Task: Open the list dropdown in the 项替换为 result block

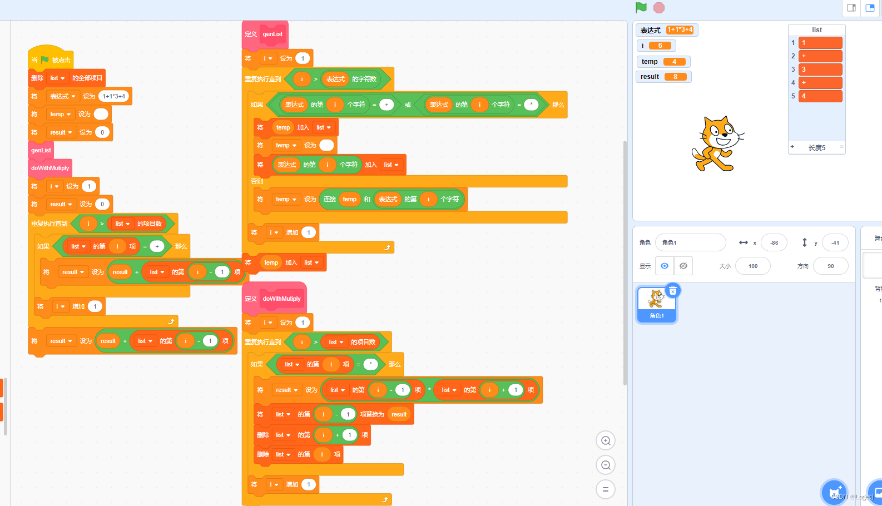Action: [284, 414]
